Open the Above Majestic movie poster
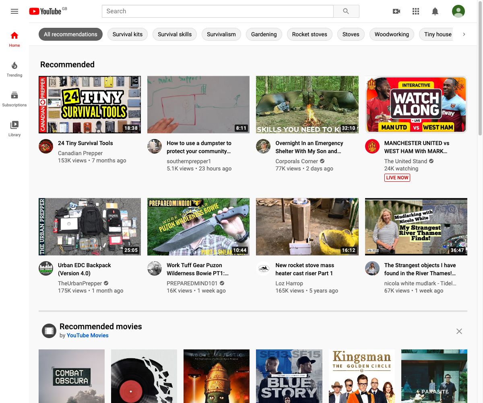483x403 pixels. click(217, 376)
